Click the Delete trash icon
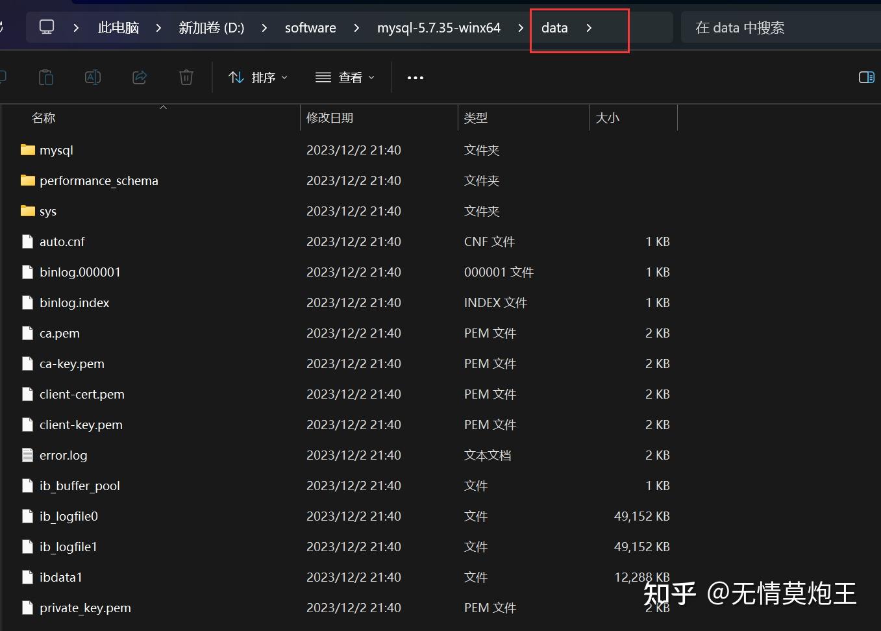 [x=186, y=77]
